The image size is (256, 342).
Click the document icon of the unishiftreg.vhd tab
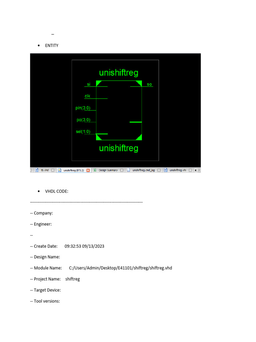point(166,170)
